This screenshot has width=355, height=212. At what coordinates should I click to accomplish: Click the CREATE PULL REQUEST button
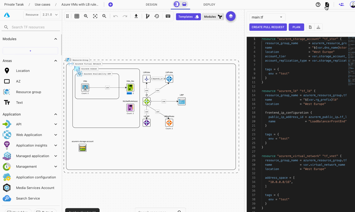click(268, 27)
